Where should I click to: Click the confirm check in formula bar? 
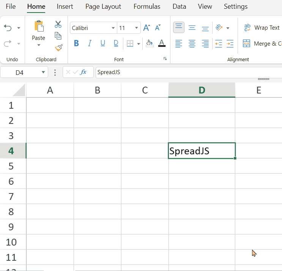pyautogui.click(x=76, y=72)
